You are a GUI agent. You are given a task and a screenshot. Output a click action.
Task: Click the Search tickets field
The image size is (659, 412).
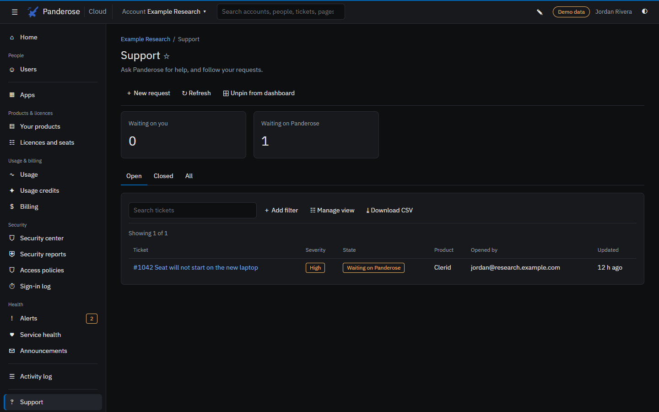193,211
